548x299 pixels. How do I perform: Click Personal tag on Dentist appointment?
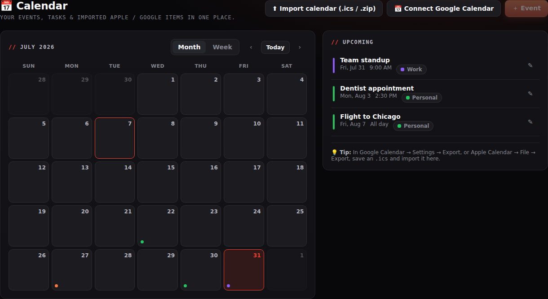pos(421,98)
